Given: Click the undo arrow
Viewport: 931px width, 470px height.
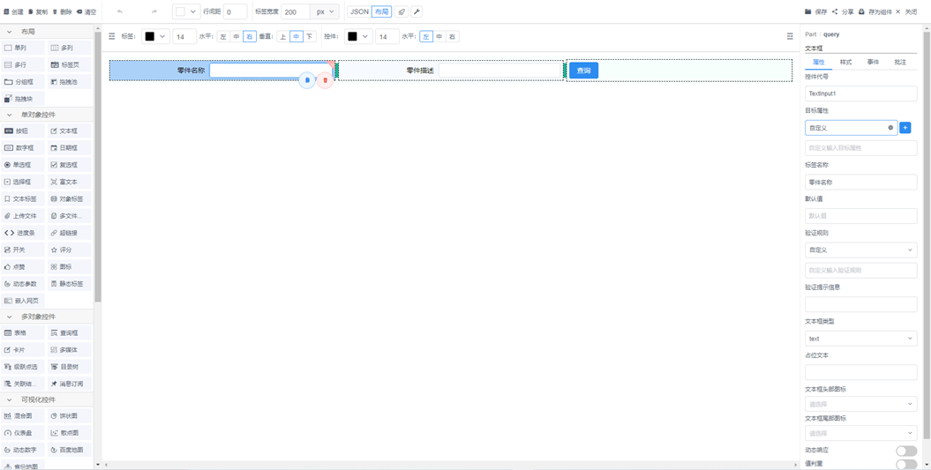Looking at the screenshot, I should tap(120, 11).
